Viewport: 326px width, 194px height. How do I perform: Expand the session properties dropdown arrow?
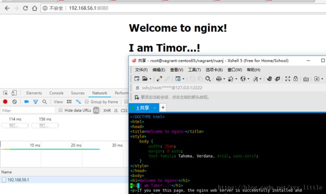coord(183,79)
